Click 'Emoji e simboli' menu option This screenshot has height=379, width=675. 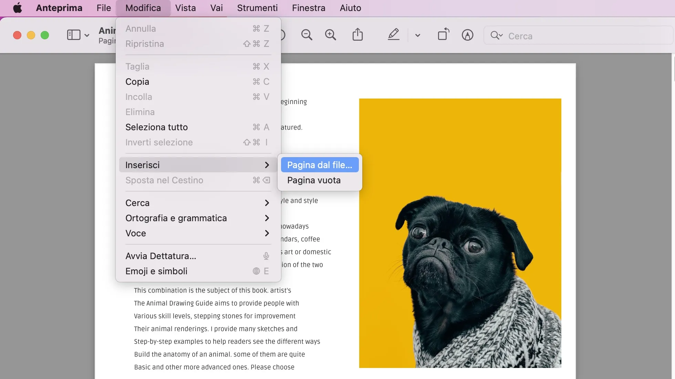(156, 272)
